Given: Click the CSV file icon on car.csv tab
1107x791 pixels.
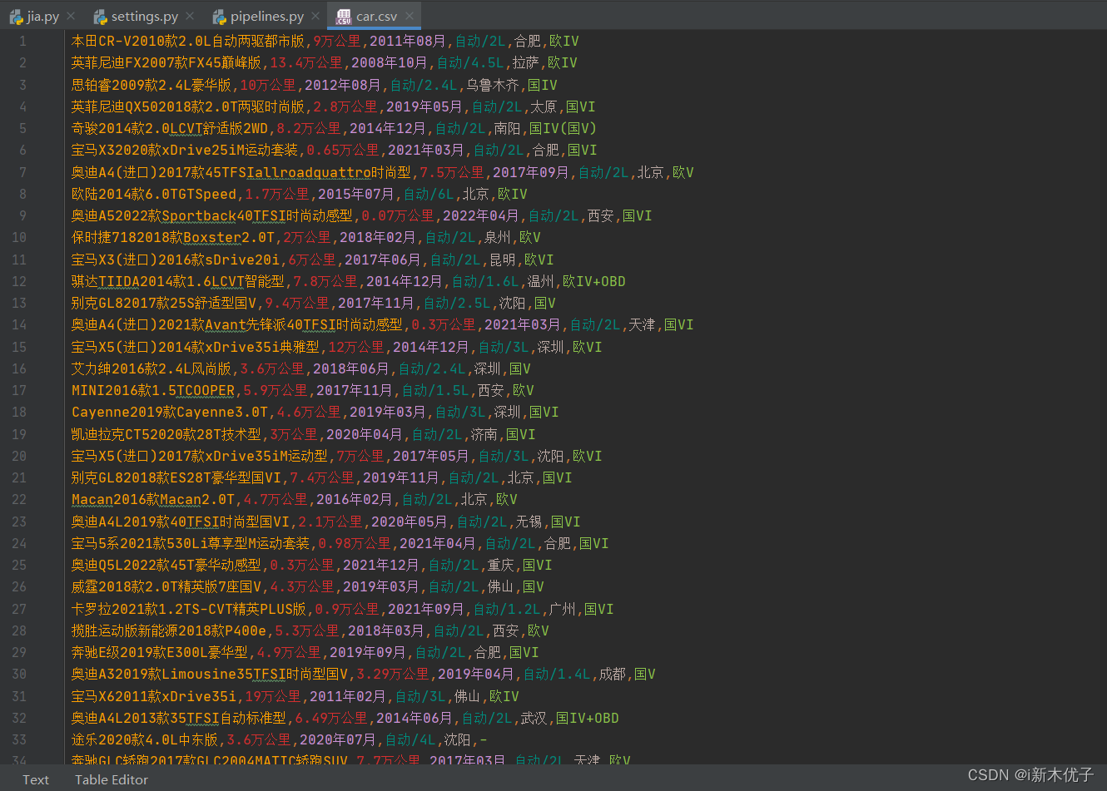Looking at the screenshot, I should (344, 16).
